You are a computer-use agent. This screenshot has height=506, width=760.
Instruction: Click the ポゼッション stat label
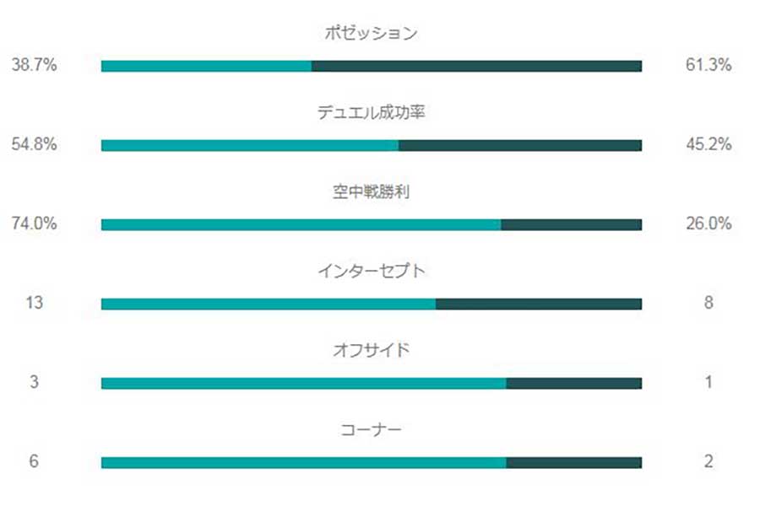coord(372,34)
